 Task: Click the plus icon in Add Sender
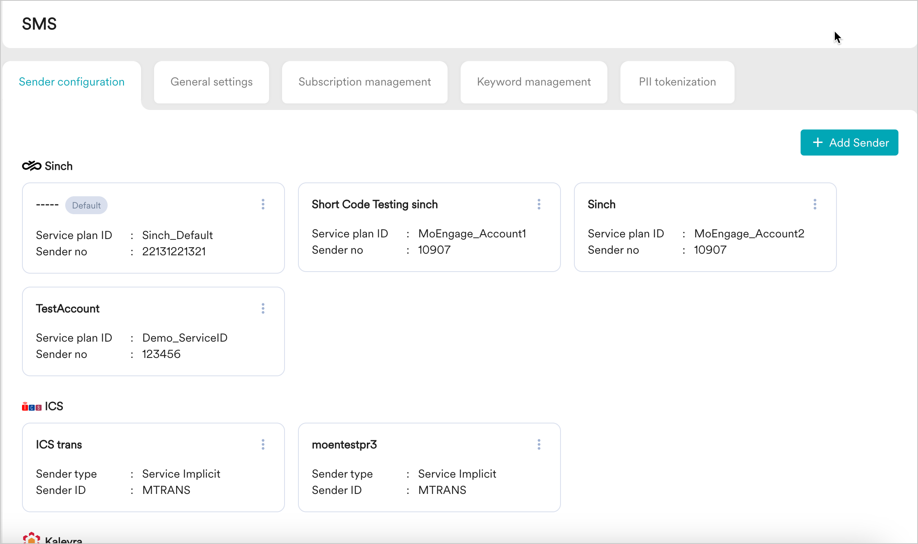(818, 143)
